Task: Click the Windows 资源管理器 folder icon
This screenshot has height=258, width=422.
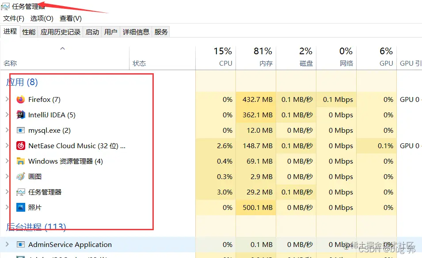Action: tap(21, 161)
